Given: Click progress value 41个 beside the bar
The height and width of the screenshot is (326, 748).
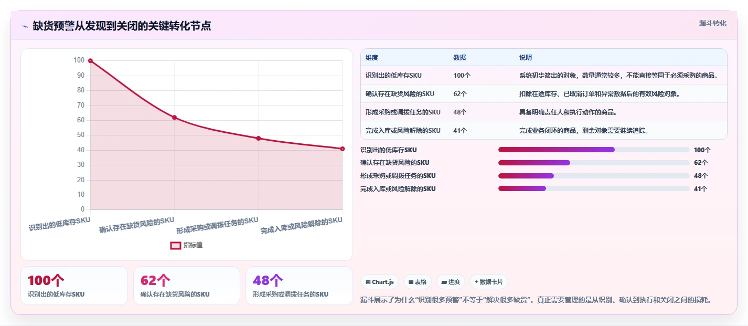Looking at the screenshot, I should click(700, 189).
